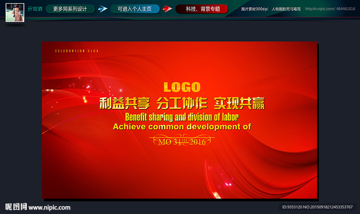Screen dimensions: 360x214
Task: Click the Benefit sharing and division text
Action: [182, 117]
